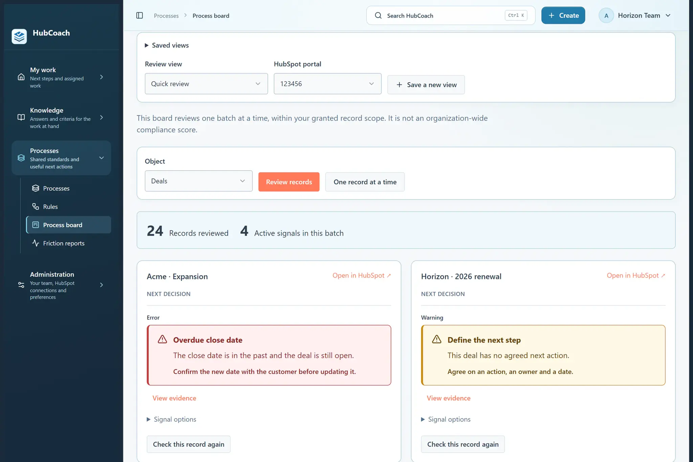Click the Create button
This screenshot has width=693, height=462.
(563, 16)
